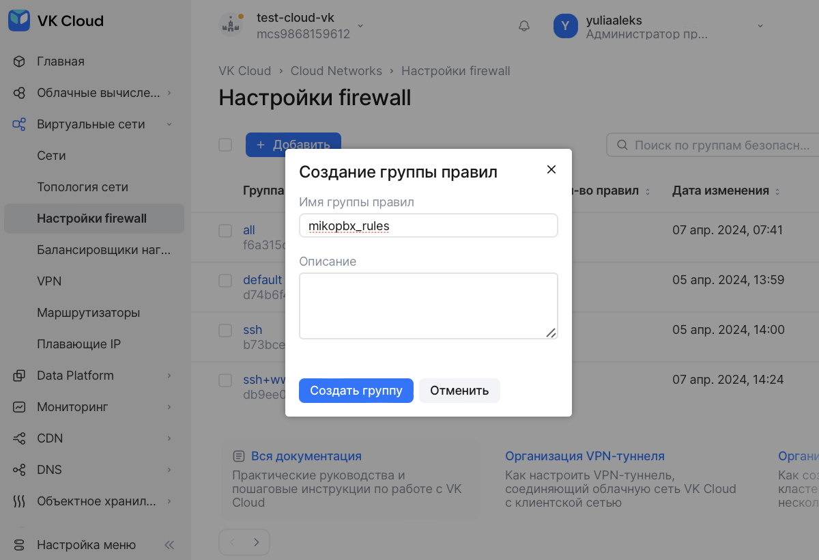Select the checkbox next to 'ssh' group
Screen dimensions: 819x560
[225, 331]
